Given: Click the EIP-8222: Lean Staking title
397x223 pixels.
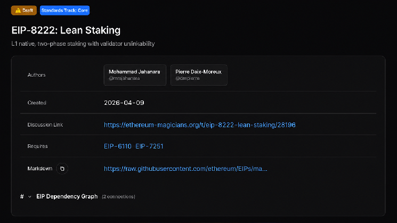Looking at the screenshot, I should pyautogui.click(x=66, y=30).
